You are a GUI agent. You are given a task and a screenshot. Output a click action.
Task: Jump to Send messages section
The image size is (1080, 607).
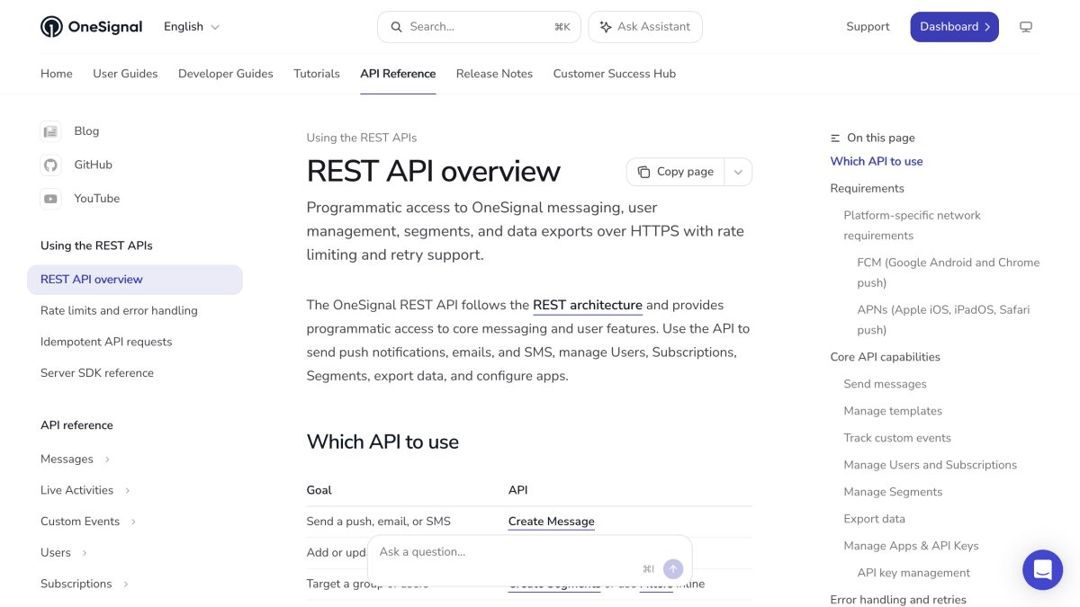(x=885, y=384)
